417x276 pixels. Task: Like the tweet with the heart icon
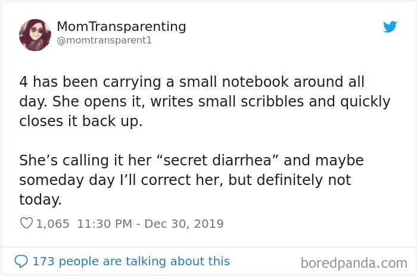(26, 224)
